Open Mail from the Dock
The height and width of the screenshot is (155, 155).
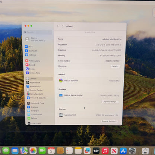click(15, 151)
